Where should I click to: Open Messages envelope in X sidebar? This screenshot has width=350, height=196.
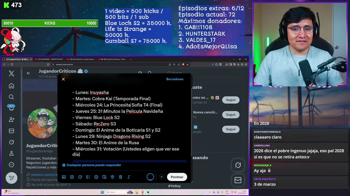(11, 131)
